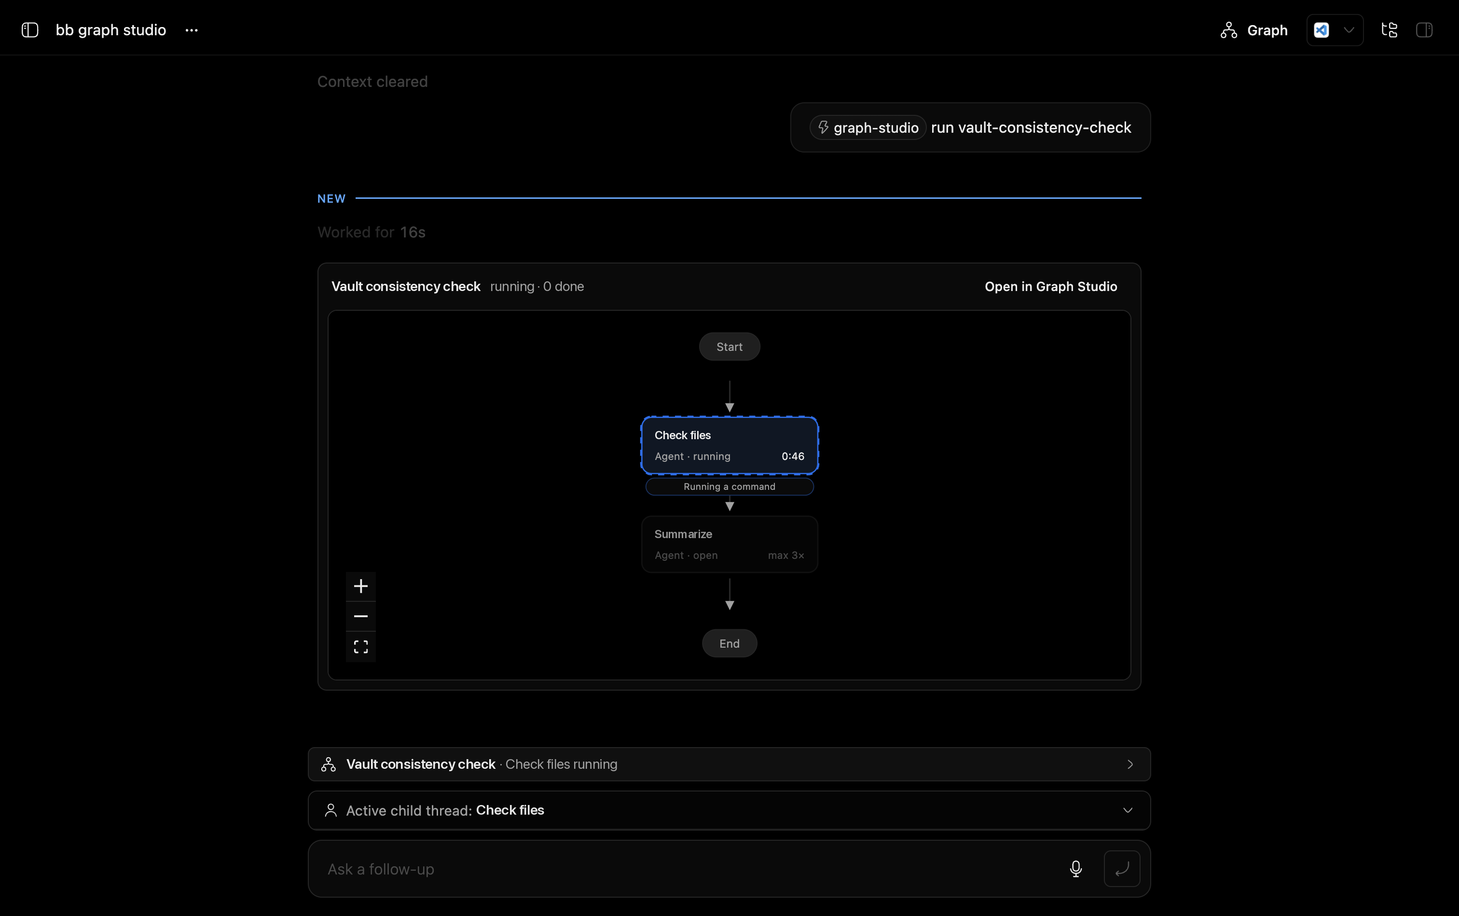Zoom out the graph with minus icon
Image resolution: width=1459 pixels, height=916 pixels.
(361, 616)
